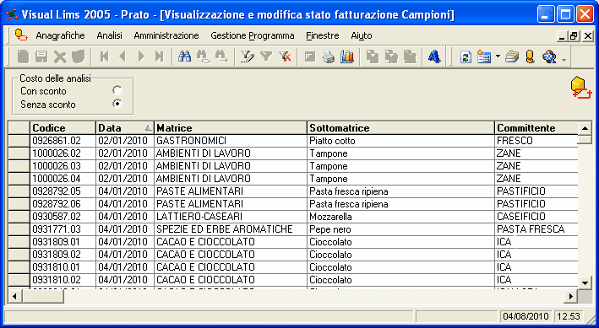Screen dimensions: 599x328
Task: Minimize the inner MDI child window
Action: [x=562, y=36]
